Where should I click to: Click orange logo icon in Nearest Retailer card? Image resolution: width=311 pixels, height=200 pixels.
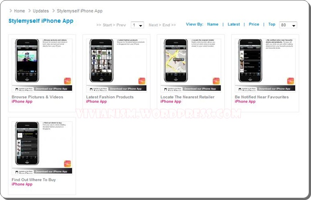tap(216, 81)
